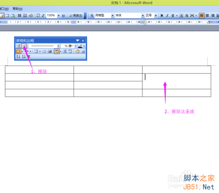The image size is (219, 193).
Task: Open the 窗口(W) menu
Action: (x=4, y=9)
